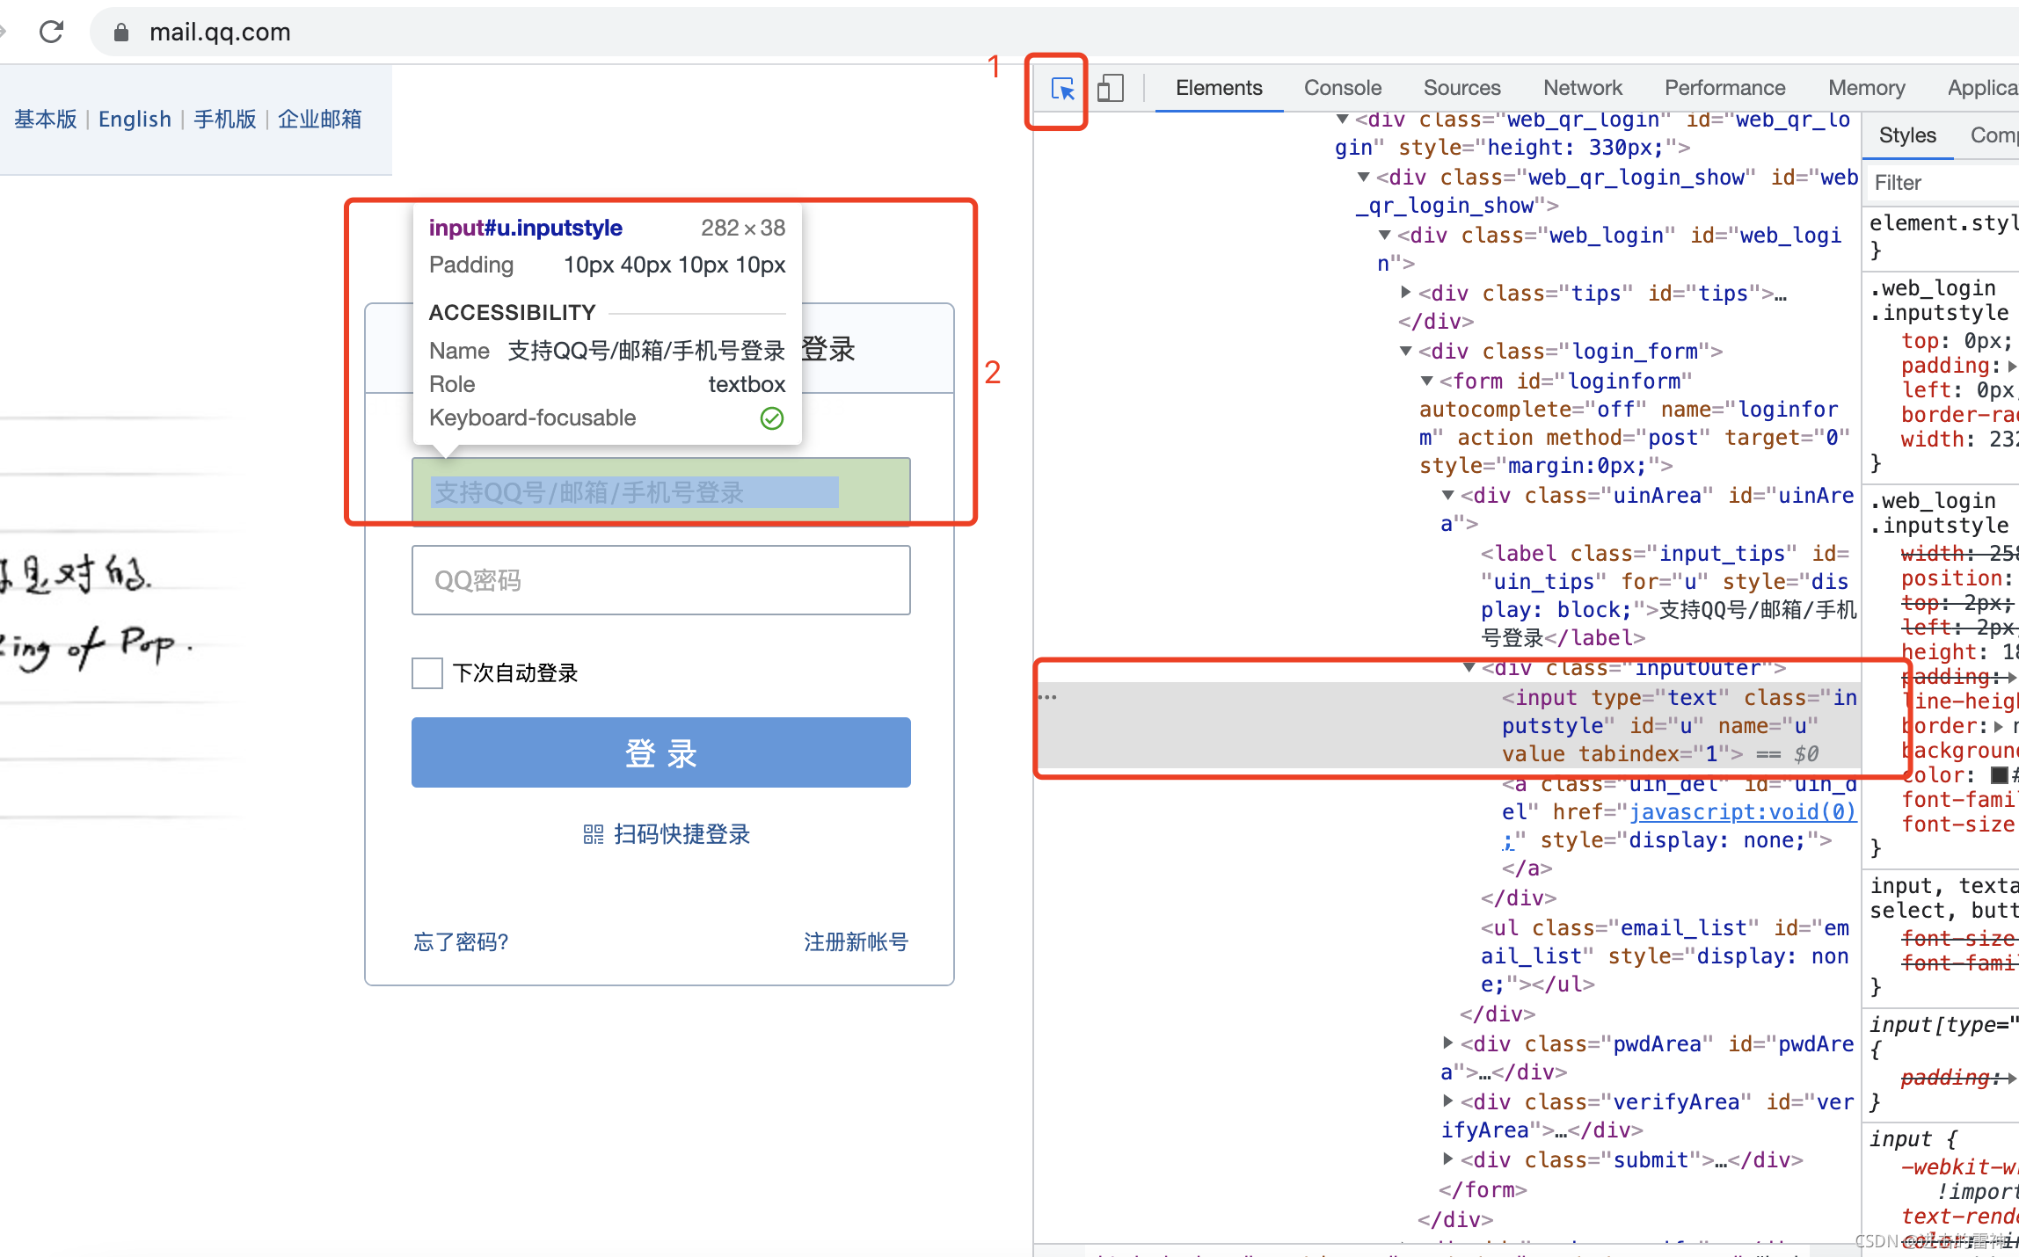Screen dimensions: 2019x1257
Task: Select the input_tips label node in DOM tree
Action: click(x=1668, y=595)
